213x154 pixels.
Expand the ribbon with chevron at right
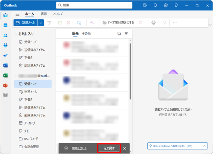click(211, 25)
